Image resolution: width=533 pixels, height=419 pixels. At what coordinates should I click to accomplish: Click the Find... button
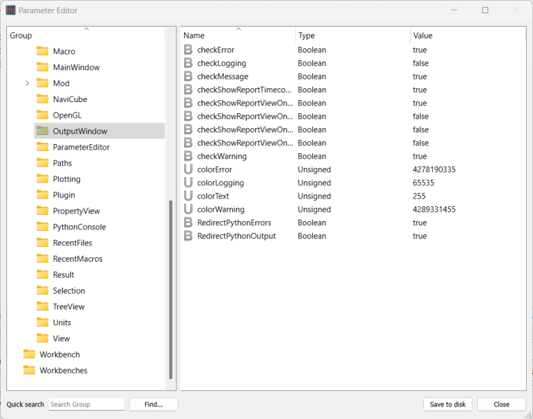(x=153, y=404)
